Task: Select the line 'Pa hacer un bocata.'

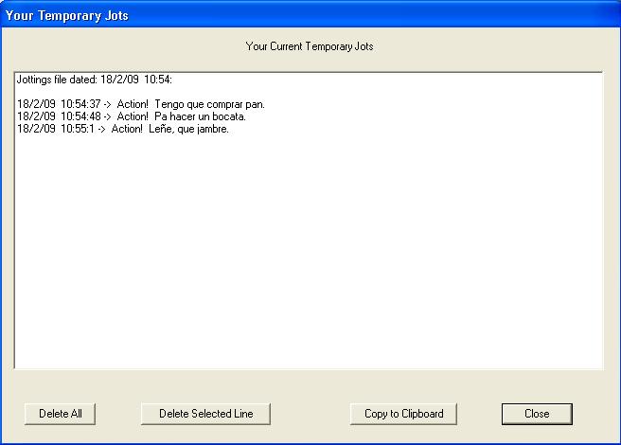Action: tap(132, 116)
